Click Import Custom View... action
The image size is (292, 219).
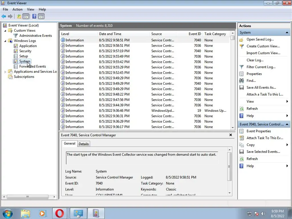pos(263,53)
